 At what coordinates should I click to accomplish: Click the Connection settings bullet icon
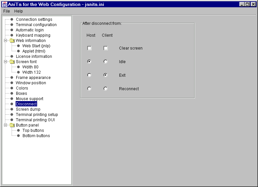point(12,19)
